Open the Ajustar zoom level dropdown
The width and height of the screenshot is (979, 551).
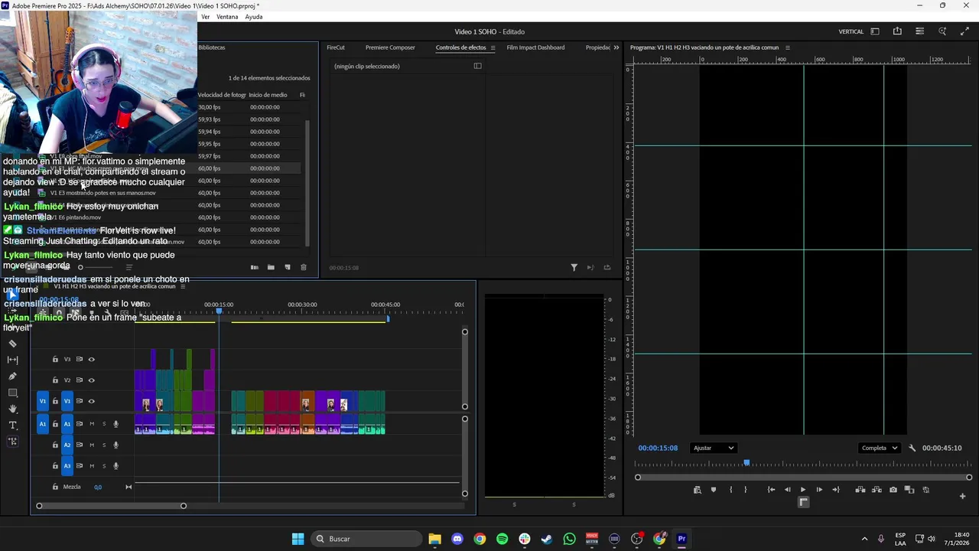point(713,448)
